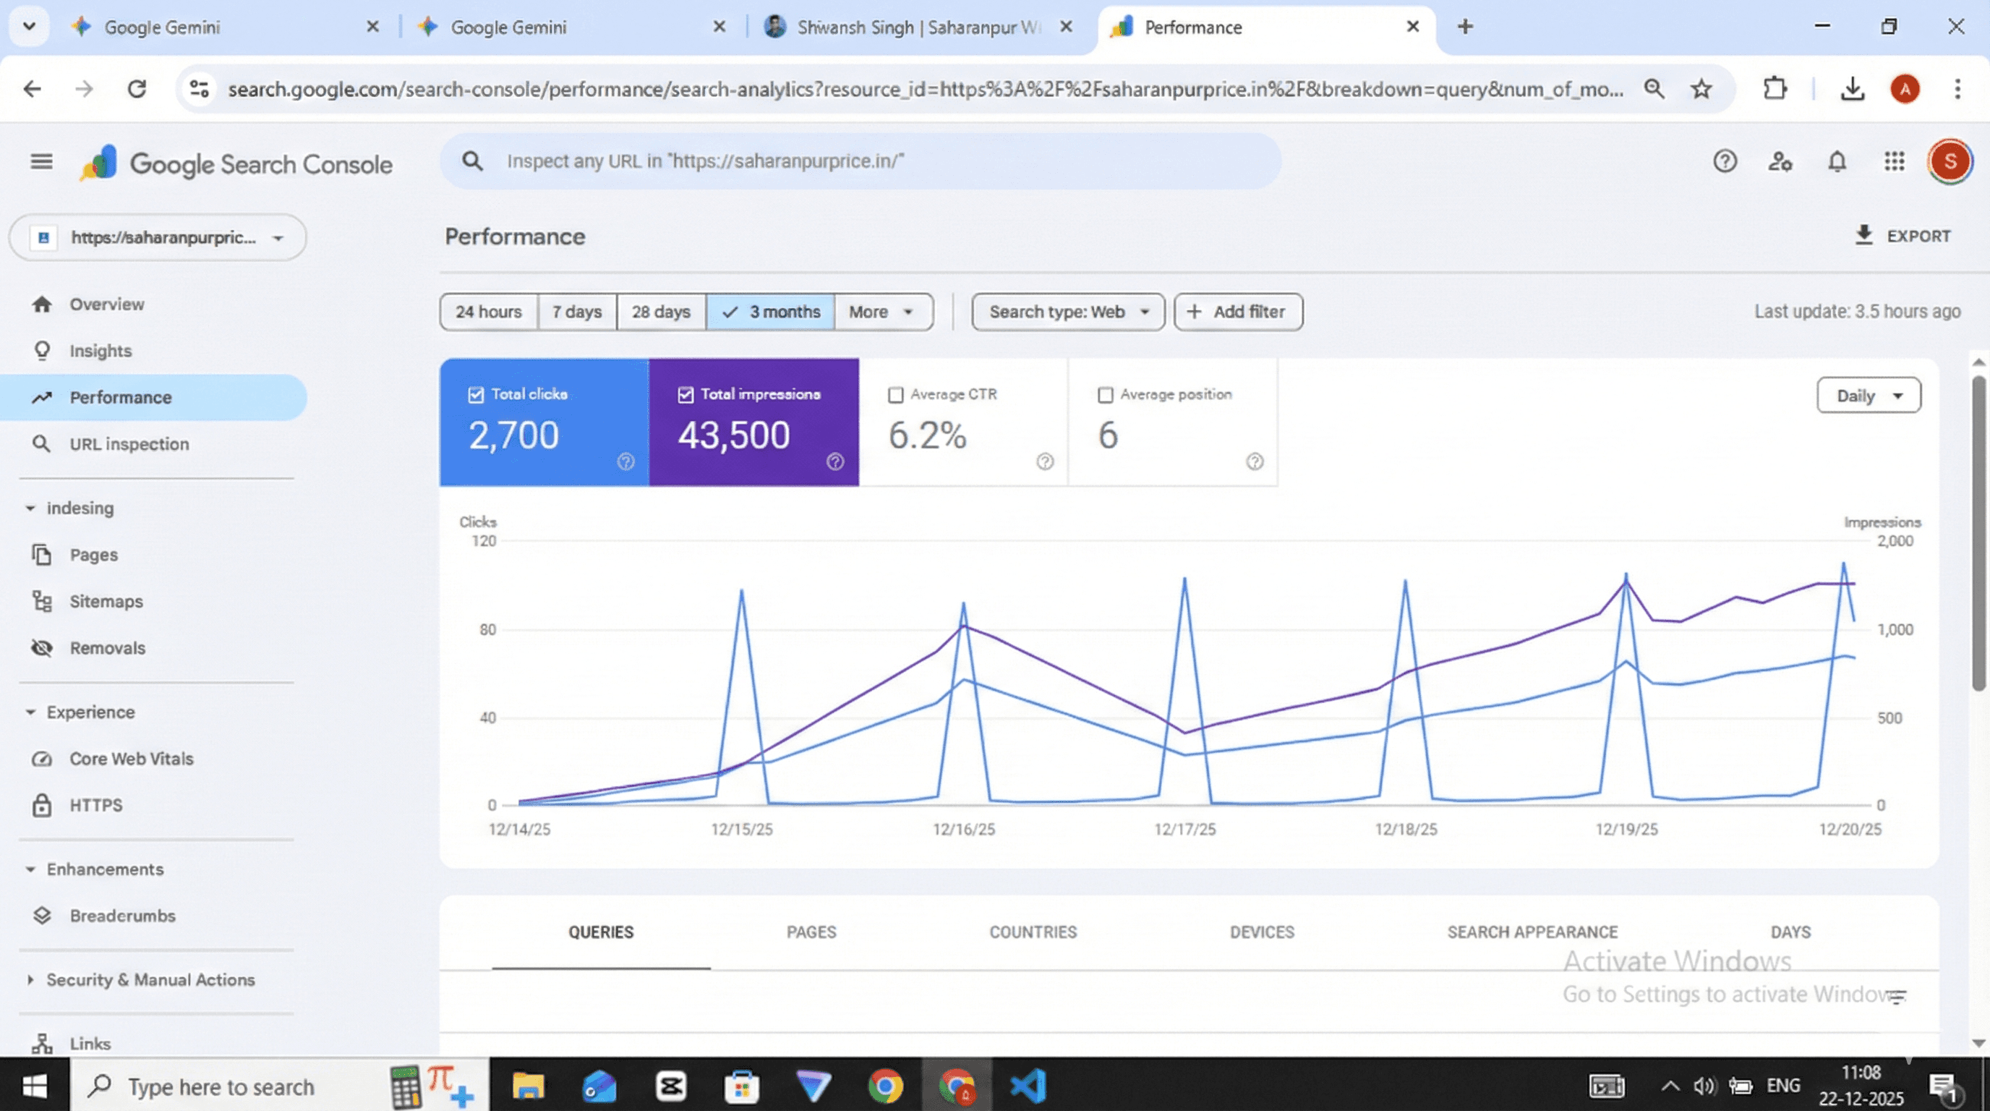Open the Google apps grid

(1893, 161)
